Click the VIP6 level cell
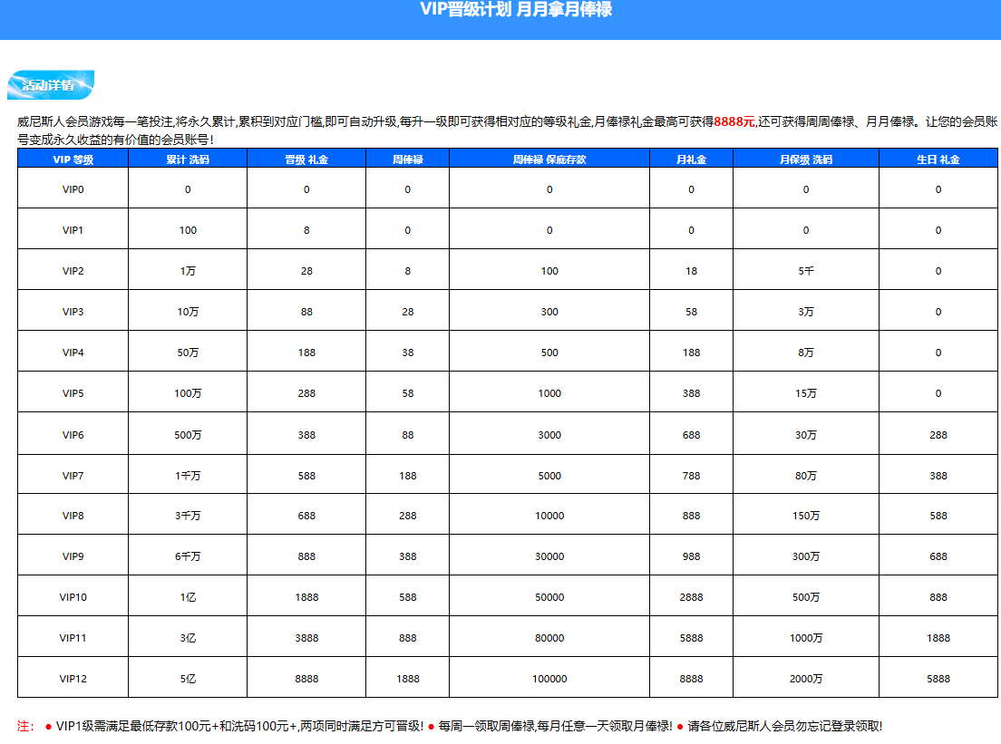The height and width of the screenshot is (744, 1001). pos(73,434)
